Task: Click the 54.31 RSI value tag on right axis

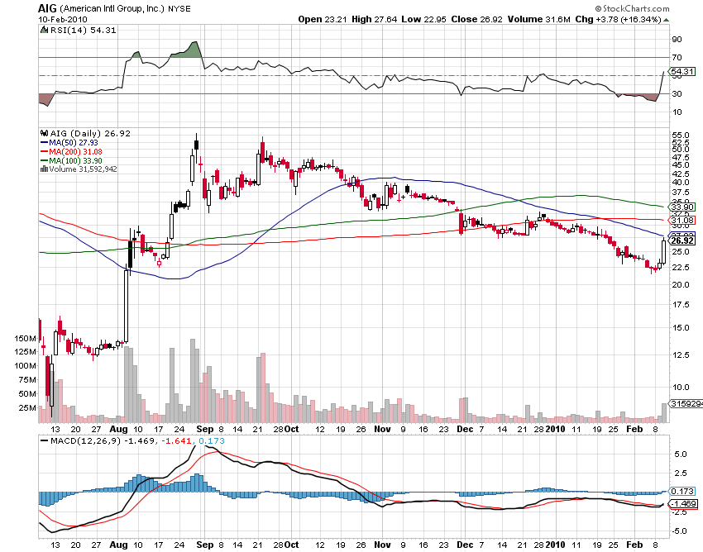Action: click(682, 71)
